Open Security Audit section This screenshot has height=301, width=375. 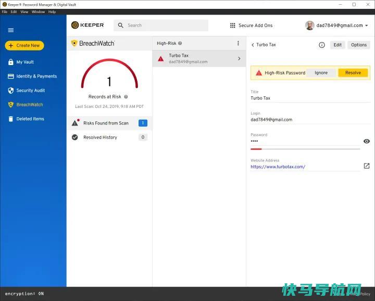(x=31, y=91)
